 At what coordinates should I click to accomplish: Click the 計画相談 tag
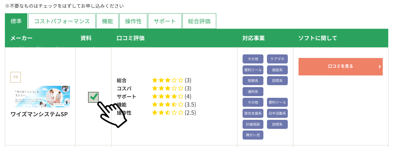click(253, 124)
